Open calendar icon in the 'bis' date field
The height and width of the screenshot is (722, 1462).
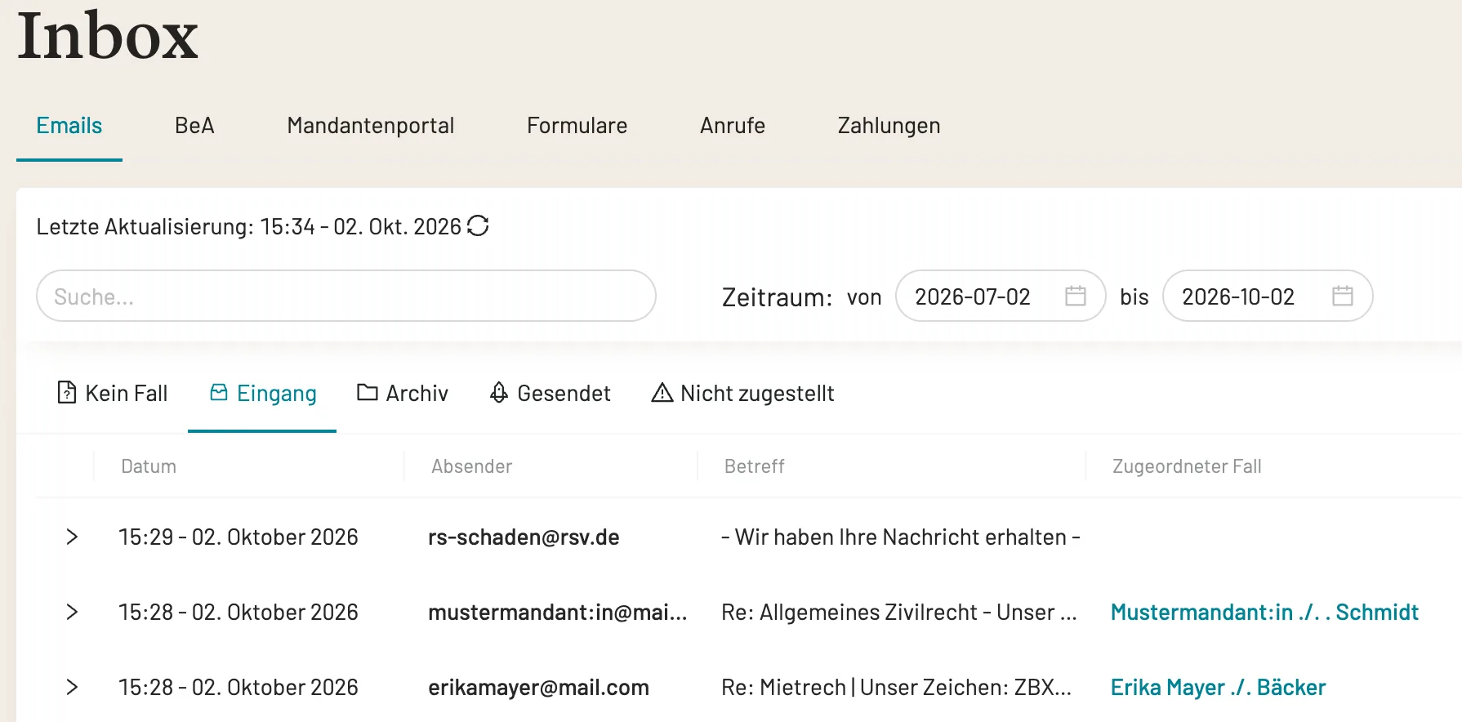tap(1343, 296)
